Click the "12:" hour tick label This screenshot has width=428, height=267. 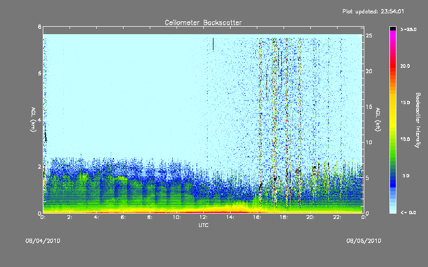coord(203,217)
